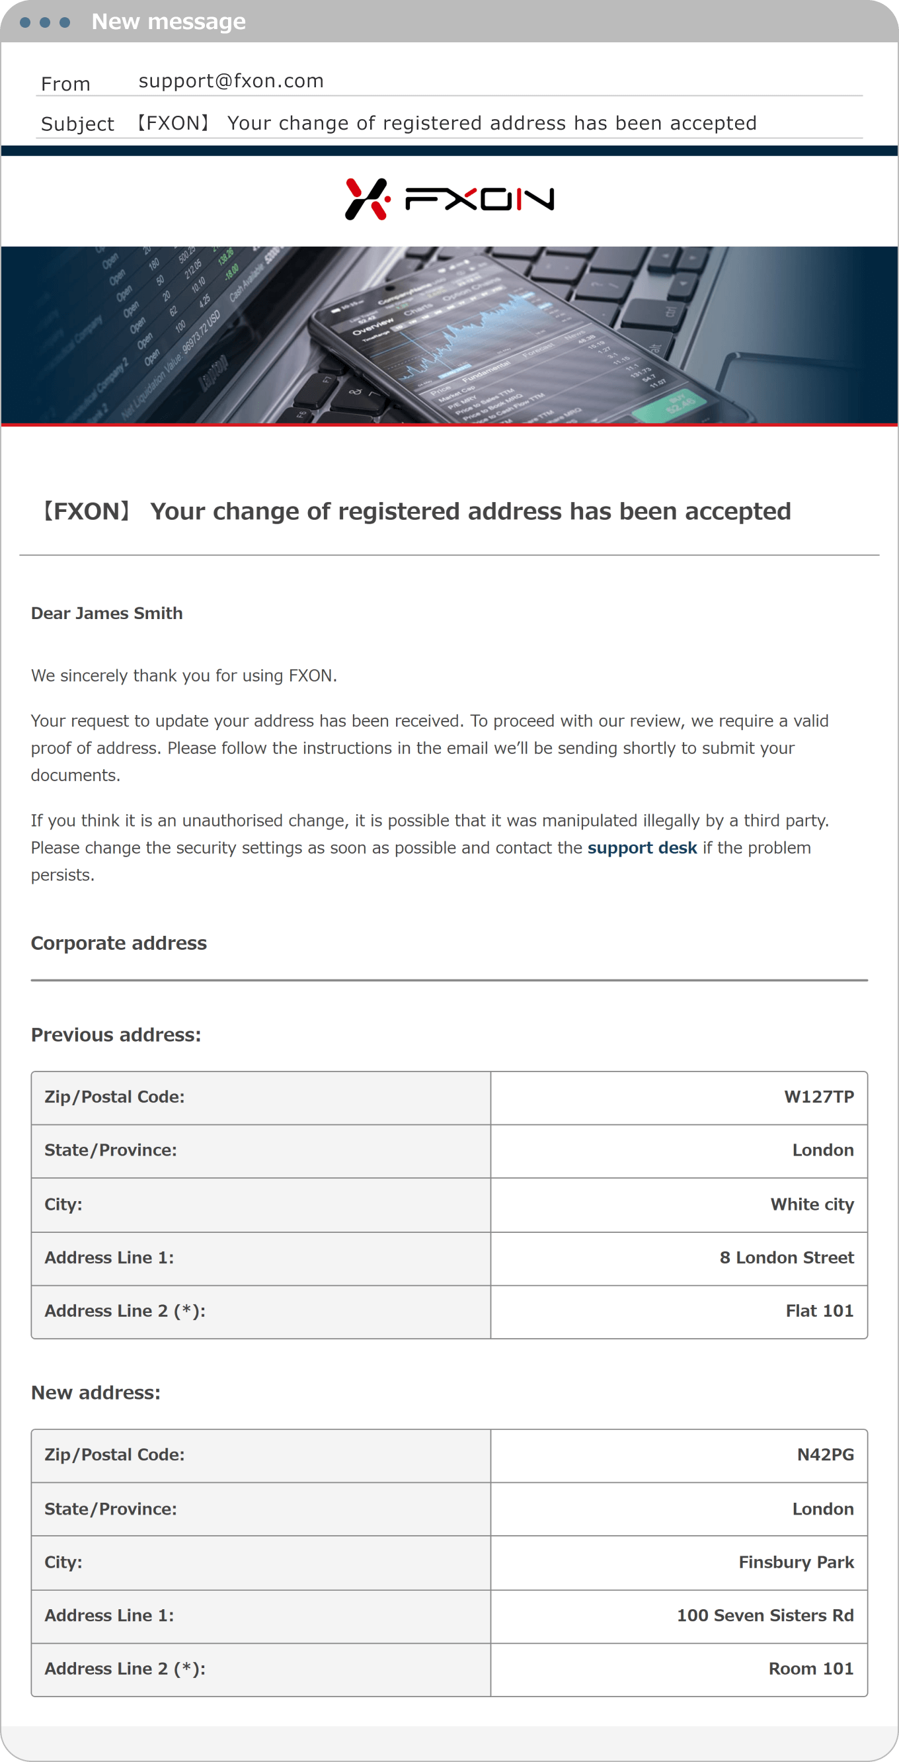This screenshot has height=1762, width=899.
Task: Click the Finsbury Park city cell
Action: pyautogui.click(x=796, y=1562)
